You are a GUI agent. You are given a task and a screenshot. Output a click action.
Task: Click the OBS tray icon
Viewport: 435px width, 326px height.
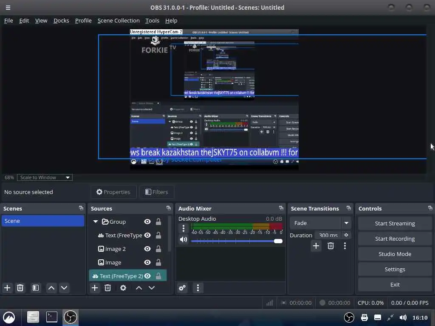349,318
